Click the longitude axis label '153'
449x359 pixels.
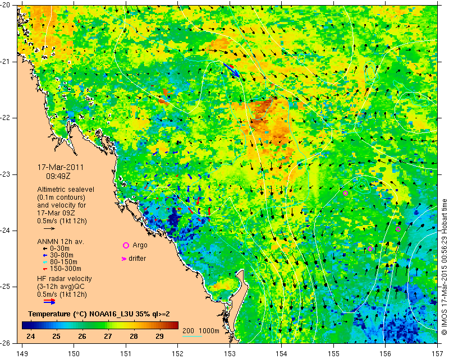230,354
